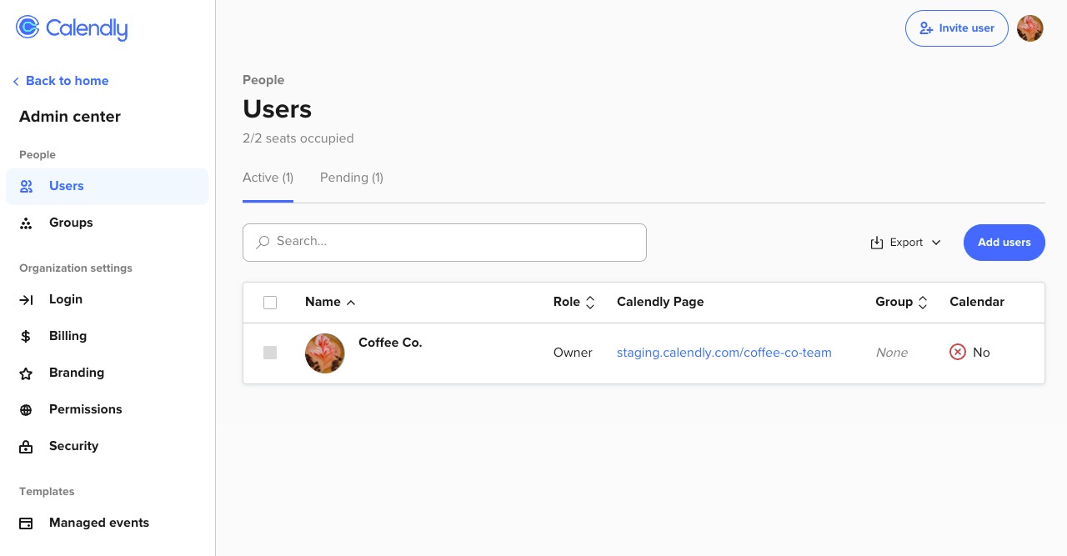
Task: Open Managed events via its icon
Action: tap(27, 523)
